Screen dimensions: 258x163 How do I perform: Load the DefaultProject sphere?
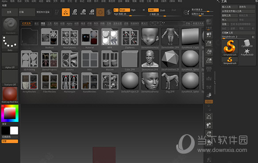click(x=130, y=81)
